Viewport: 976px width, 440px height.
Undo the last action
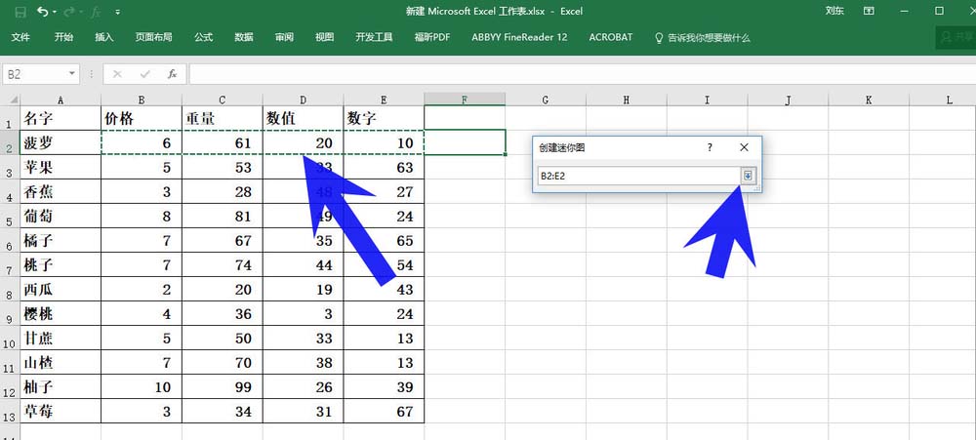pos(42,12)
